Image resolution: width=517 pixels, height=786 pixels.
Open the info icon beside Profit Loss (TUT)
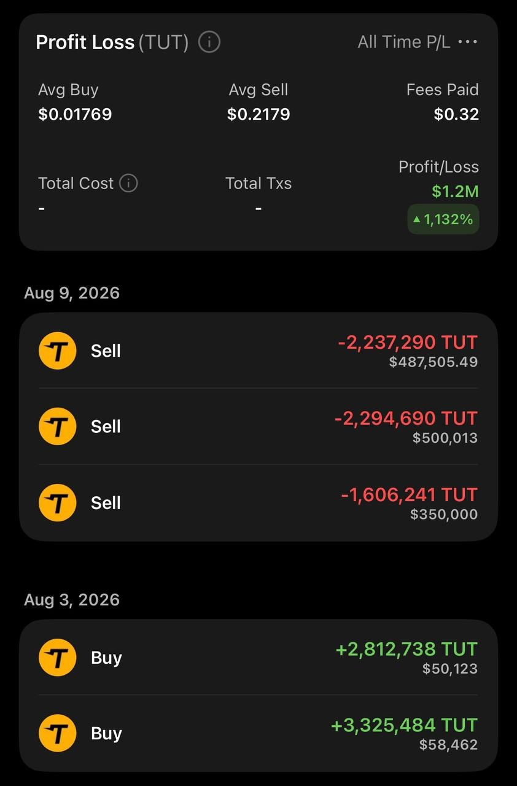point(209,42)
